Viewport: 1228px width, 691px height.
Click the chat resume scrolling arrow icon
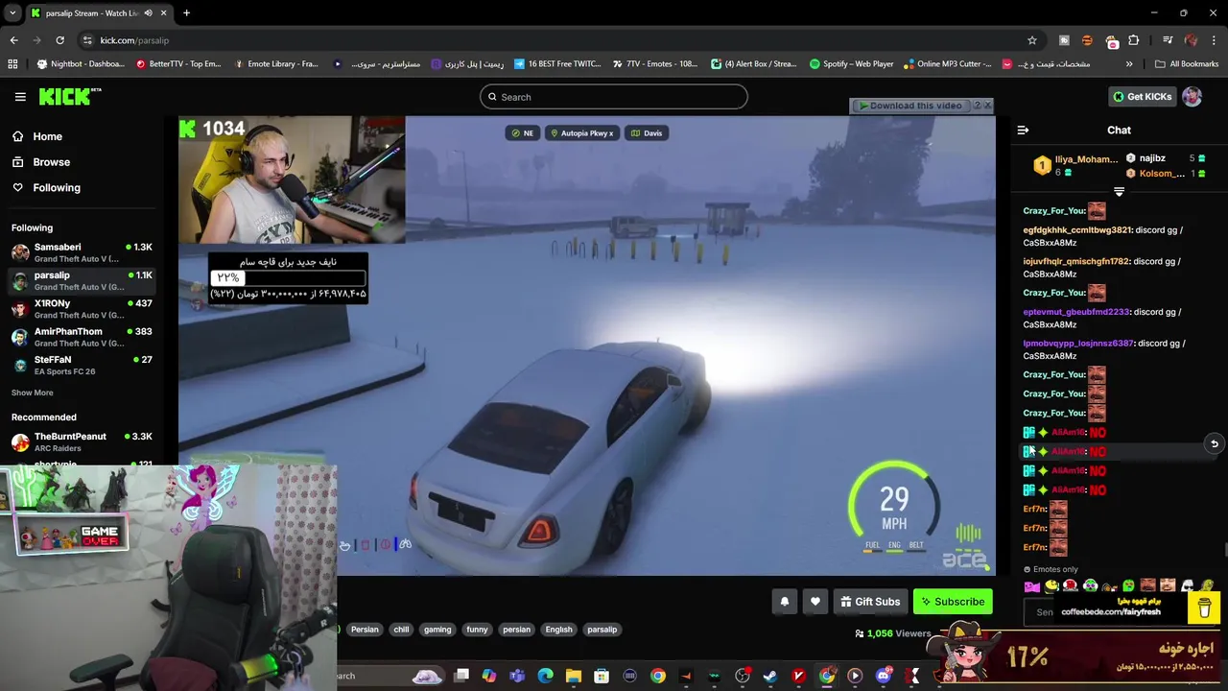click(1214, 444)
